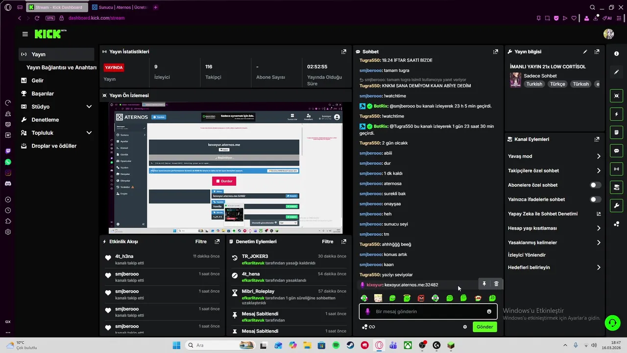
Task: Pop out the Sohbet chat panel
Action: [496, 51]
